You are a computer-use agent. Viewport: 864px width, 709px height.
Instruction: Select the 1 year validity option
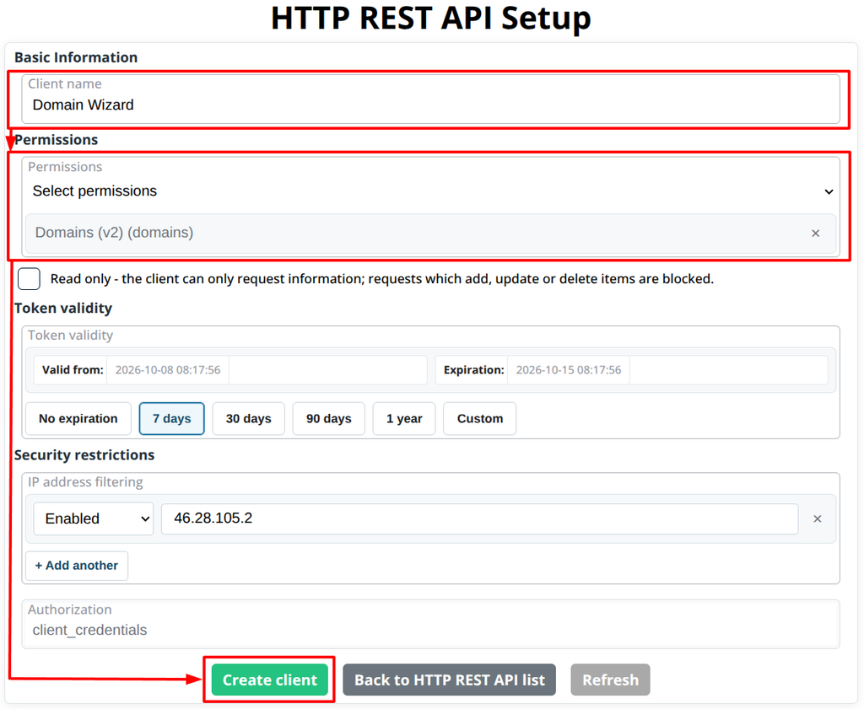point(404,419)
